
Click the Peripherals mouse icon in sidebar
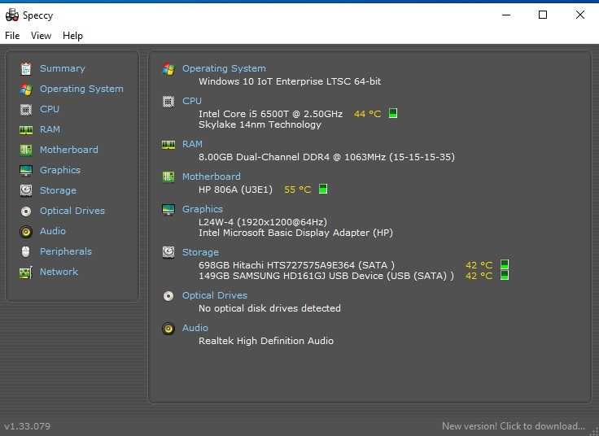pos(25,251)
